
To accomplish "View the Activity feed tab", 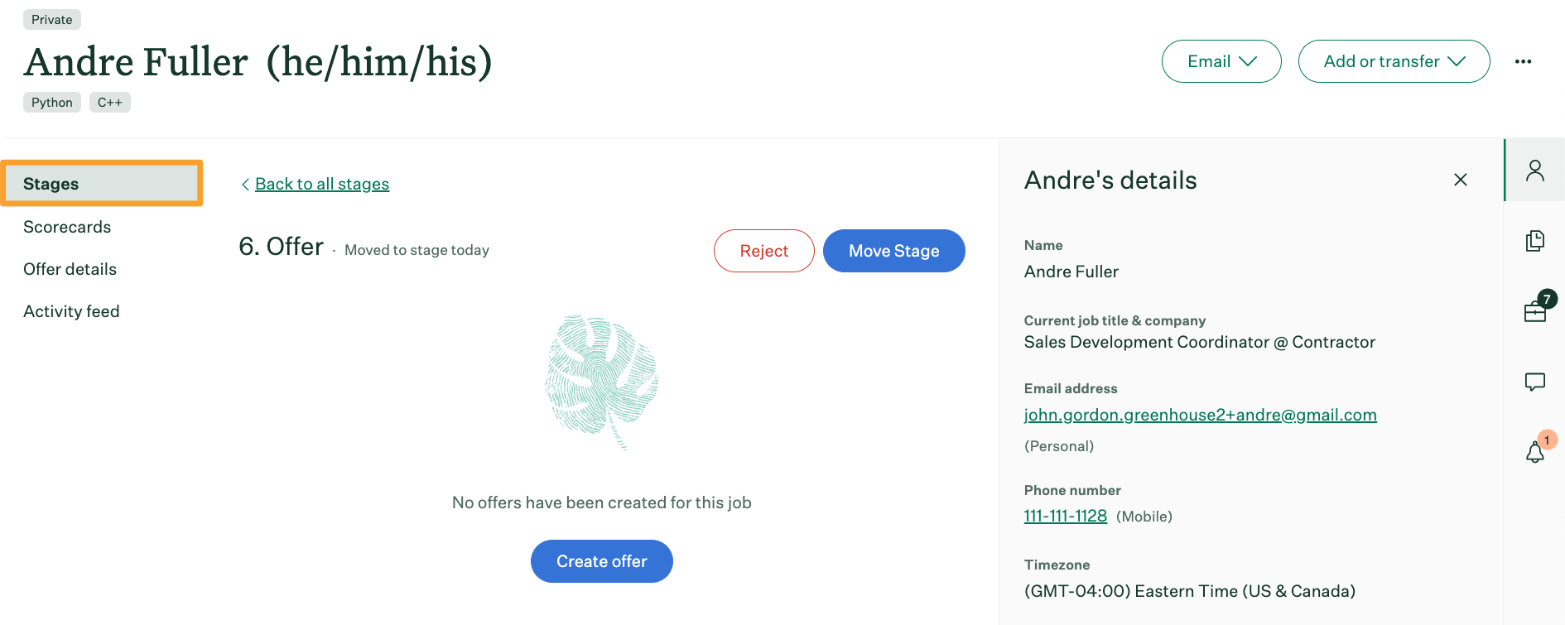I will point(71,311).
